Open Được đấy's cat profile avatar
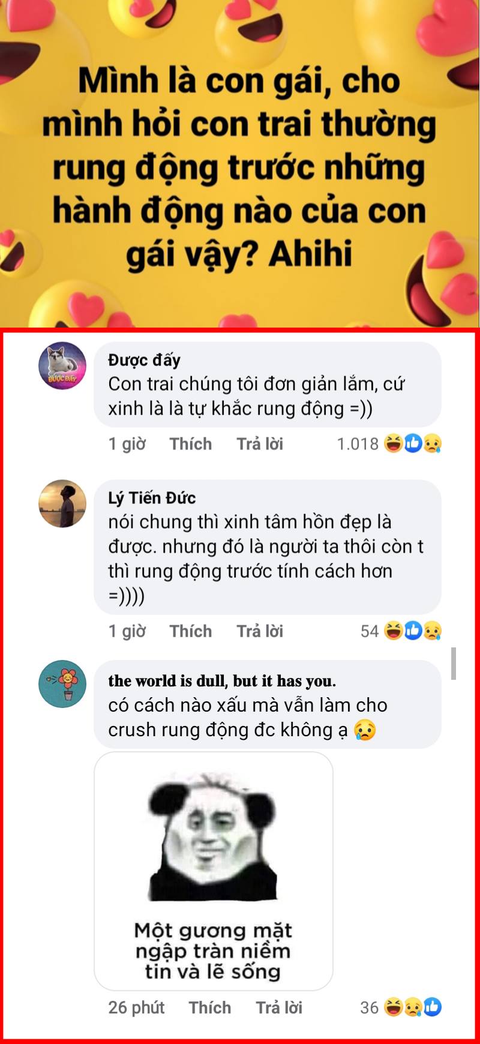480x1044 pixels. (x=62, y=366)
